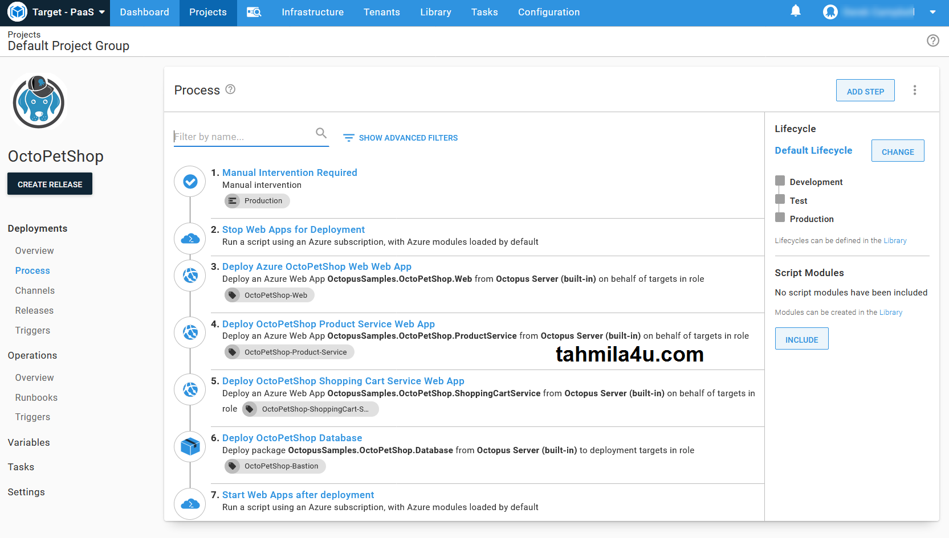
Task: Click Start Web Apps Azure script icon
Action: click(x=190, y=503)
